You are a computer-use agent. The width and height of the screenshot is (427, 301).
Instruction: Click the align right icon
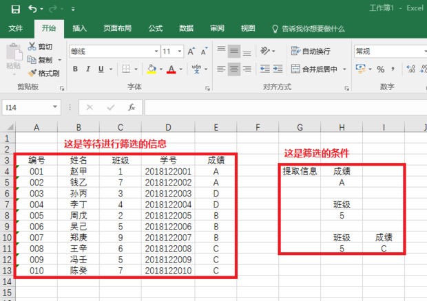tap(247, 69)
